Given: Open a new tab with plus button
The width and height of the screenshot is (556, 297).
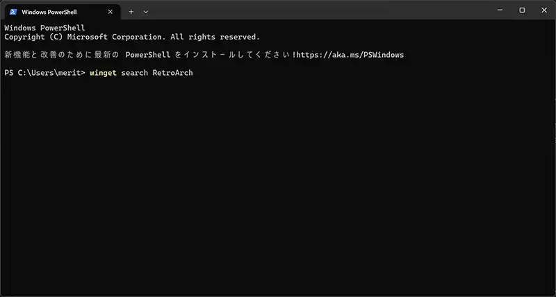Looking at the screenshot, I should tap(131, 12).
